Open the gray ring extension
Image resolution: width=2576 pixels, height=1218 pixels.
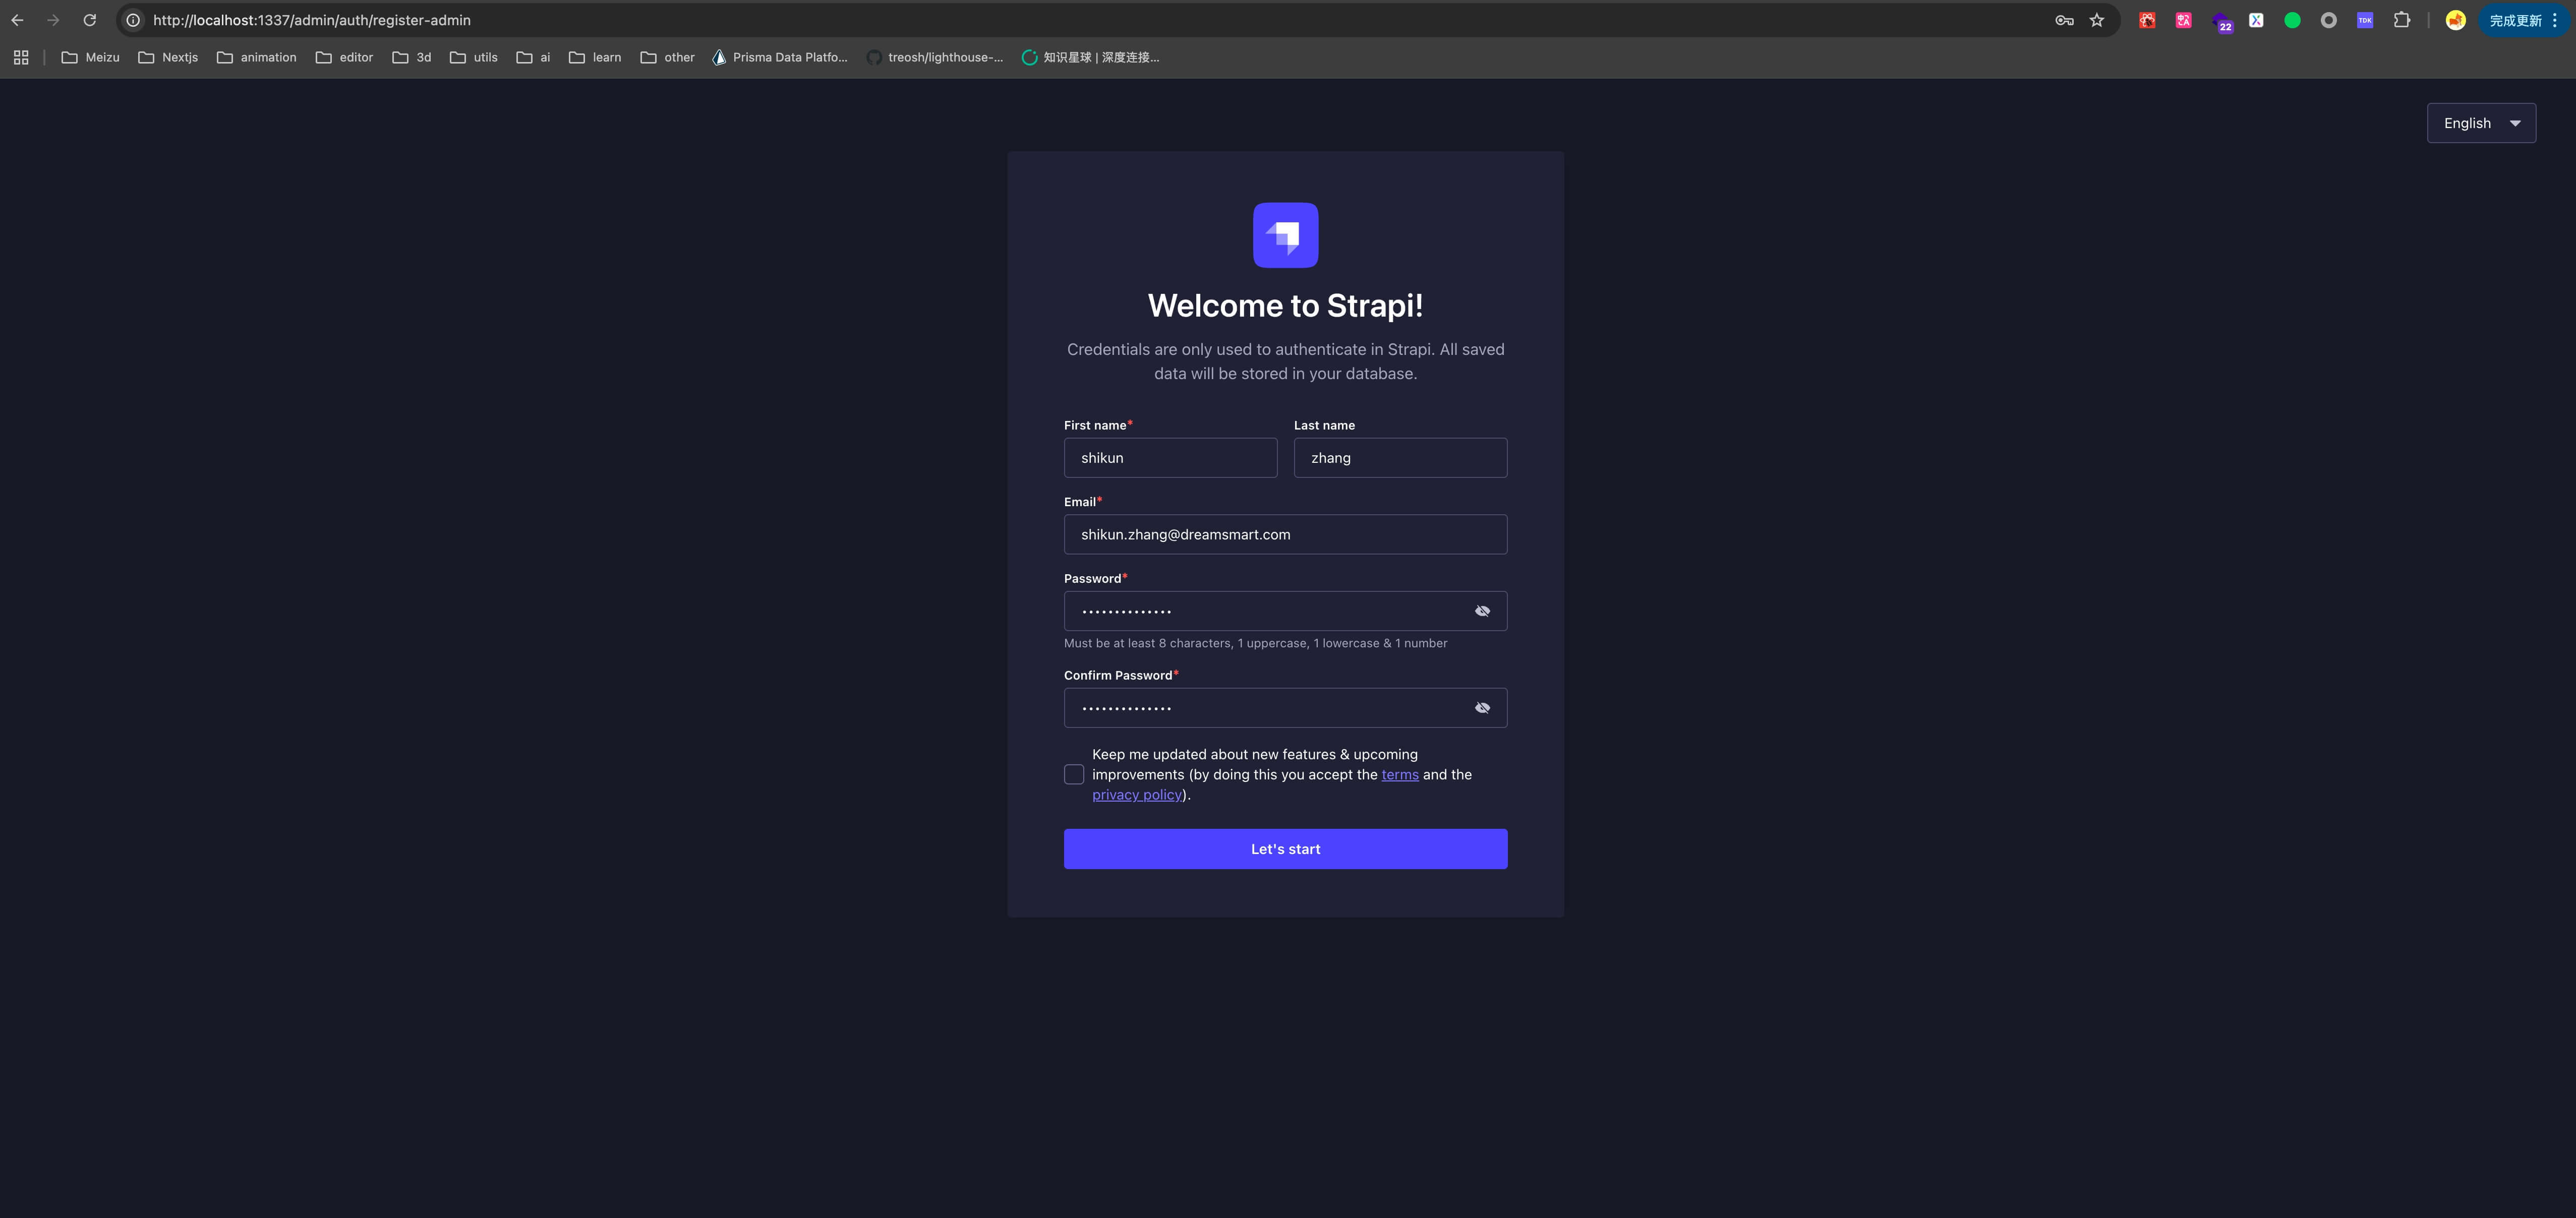coord(2329,20)
